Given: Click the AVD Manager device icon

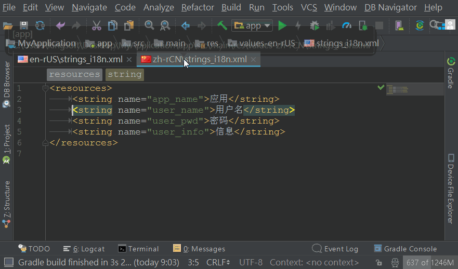Looking at the screenshot, I should tap(399, 25).
